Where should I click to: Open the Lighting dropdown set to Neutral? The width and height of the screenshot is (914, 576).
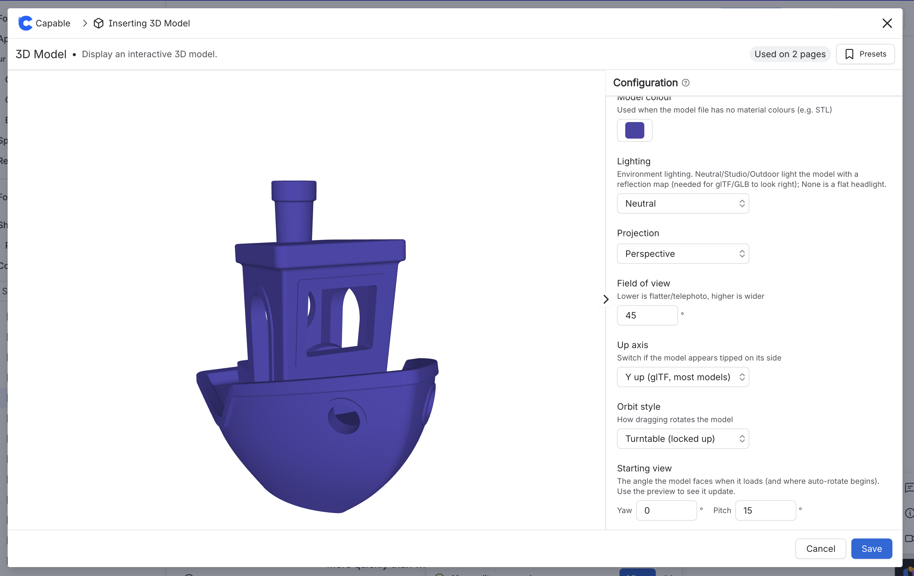[x=683, y=203]
